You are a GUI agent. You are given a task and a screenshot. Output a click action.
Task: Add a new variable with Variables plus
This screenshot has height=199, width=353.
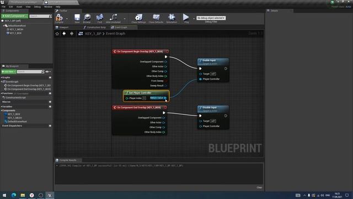50,107
